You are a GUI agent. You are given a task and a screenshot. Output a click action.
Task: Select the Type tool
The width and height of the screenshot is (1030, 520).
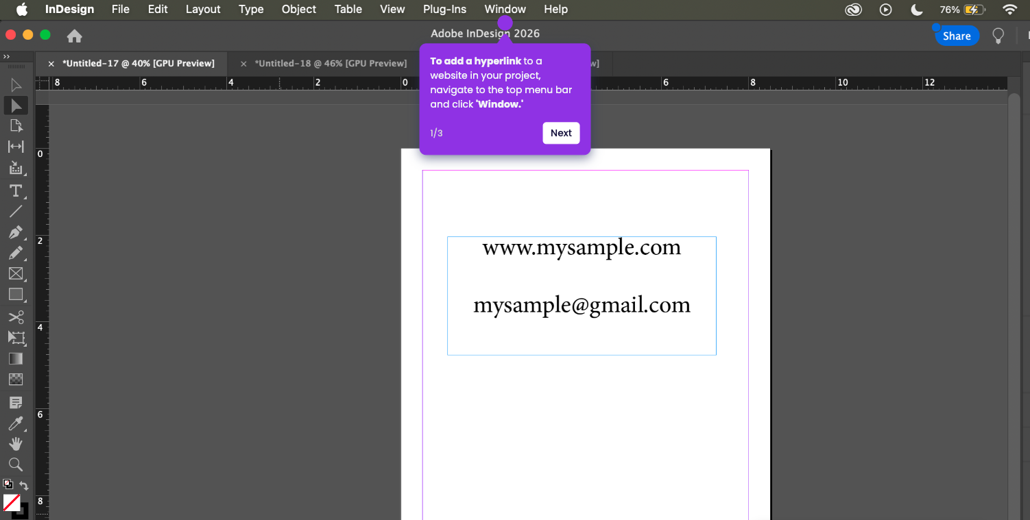(16, 190)
